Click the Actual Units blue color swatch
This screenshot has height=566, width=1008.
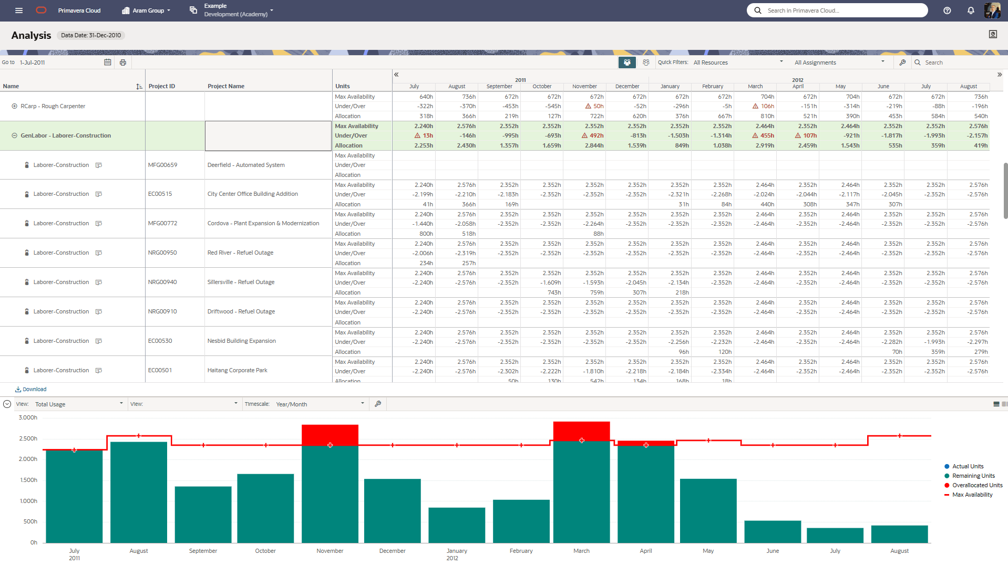[946, 466]
